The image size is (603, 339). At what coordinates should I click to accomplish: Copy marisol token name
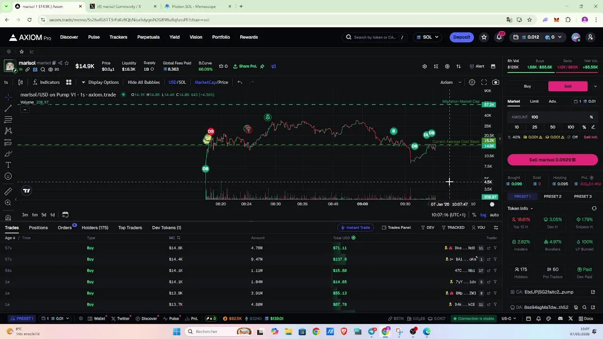click(x=54, y=63)
